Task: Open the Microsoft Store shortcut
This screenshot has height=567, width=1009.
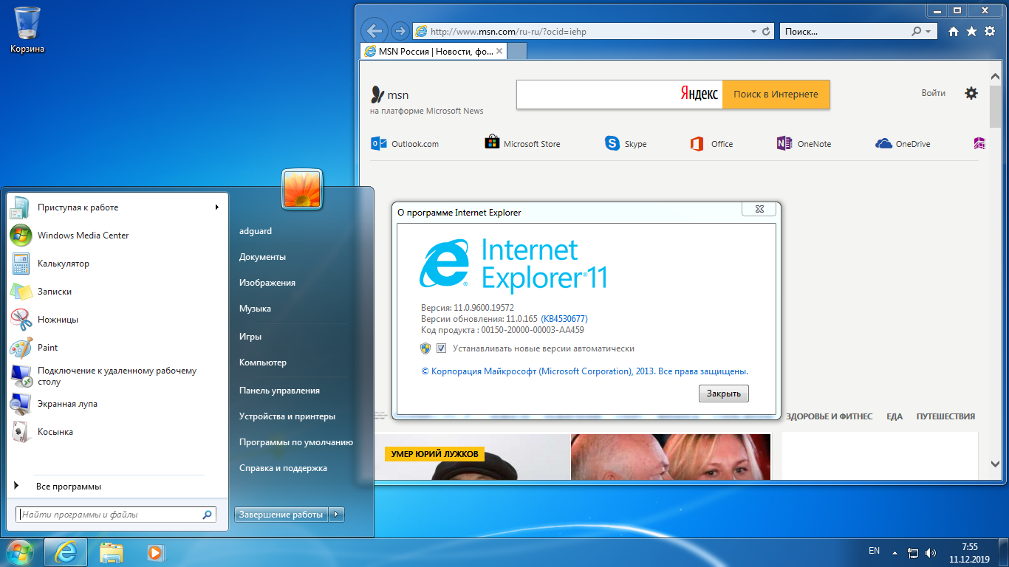Action: coord(522,144)
